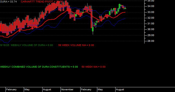Select the 34.00 price axis label
Viewport: 175px width, 92px height.
point(151,6)
